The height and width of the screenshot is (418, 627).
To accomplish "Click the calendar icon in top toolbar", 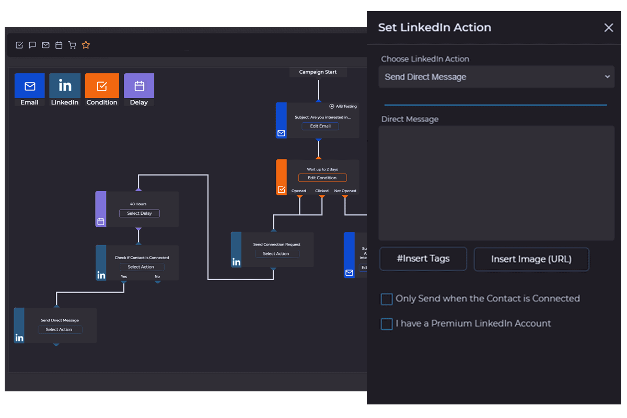I will pyautogui.click(x=59, y=45).
